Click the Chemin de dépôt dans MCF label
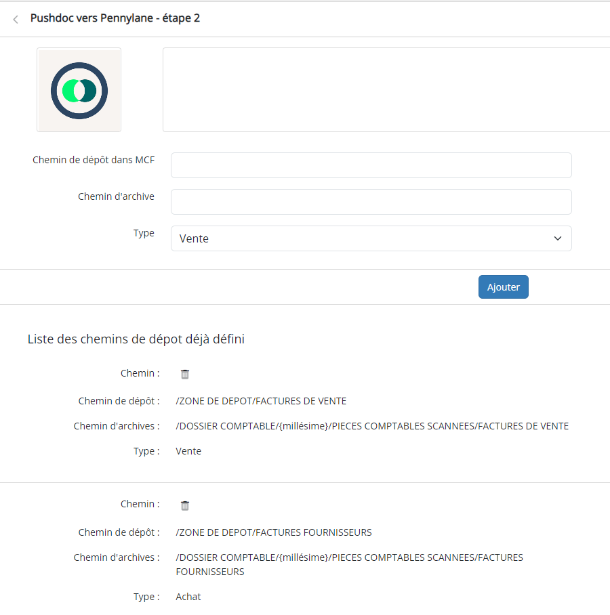The image size is (610, 615). [x=94, y=161]
